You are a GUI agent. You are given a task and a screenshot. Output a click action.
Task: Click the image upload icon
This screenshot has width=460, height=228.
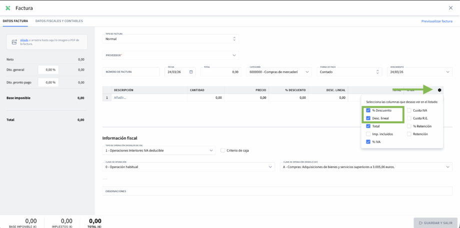pyautogui.click(x=14, y=42)
